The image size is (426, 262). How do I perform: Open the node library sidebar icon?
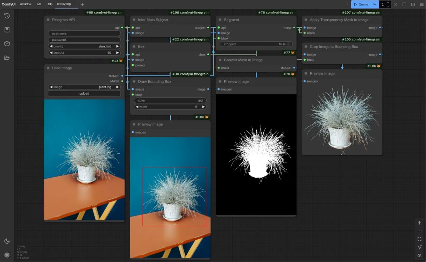click(7, 30)
